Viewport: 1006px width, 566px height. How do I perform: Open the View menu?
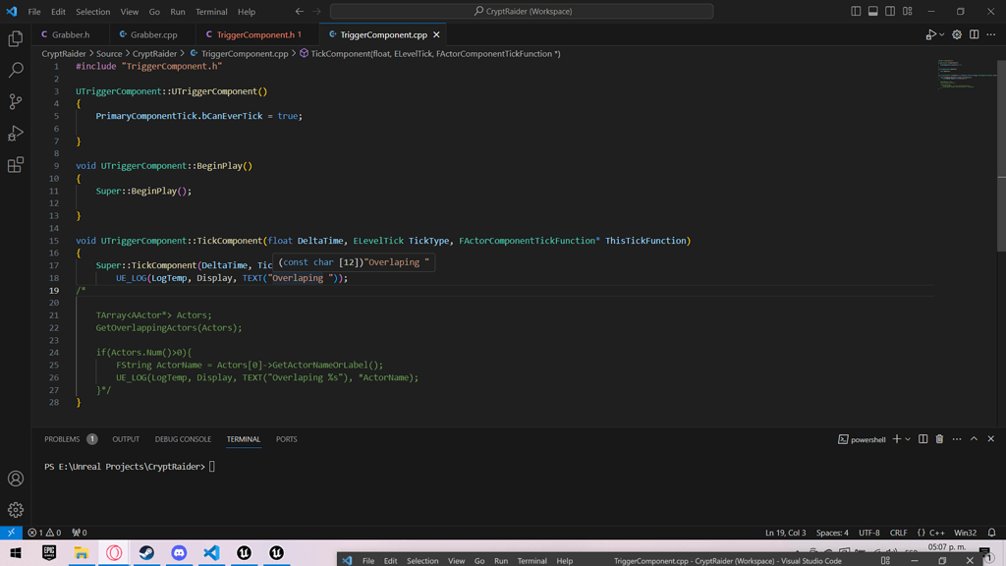[129, 12]
